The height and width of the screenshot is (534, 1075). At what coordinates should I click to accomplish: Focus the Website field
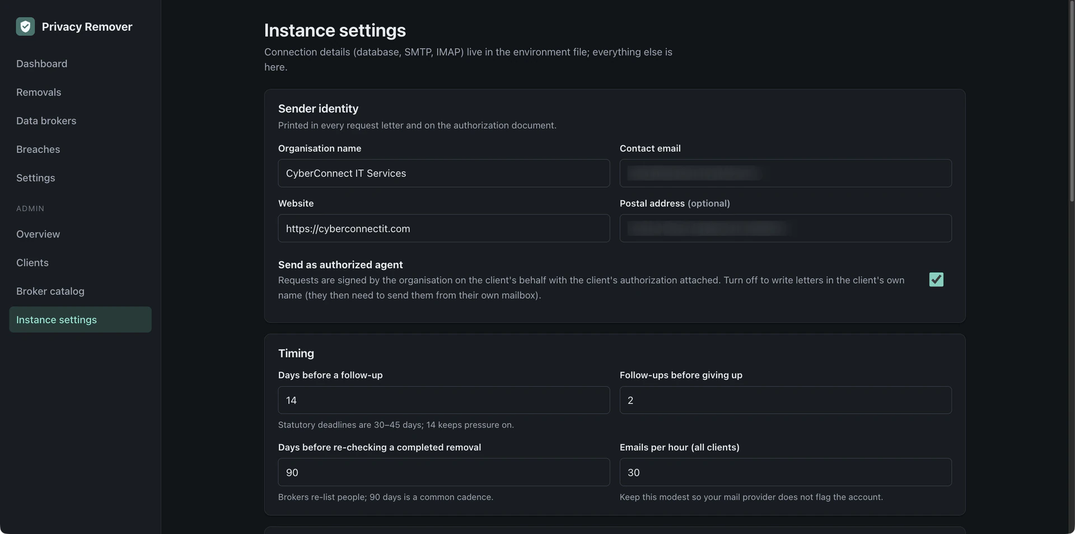(x=444, y=228)
